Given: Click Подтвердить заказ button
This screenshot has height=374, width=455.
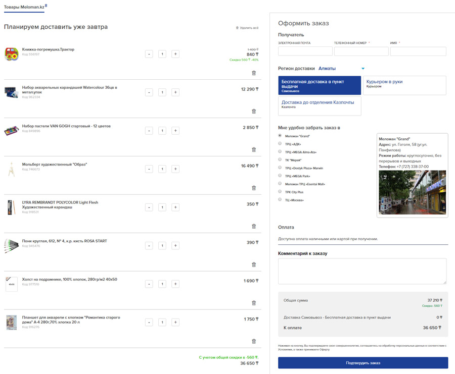Looking at the screenshot, I should [362, 363].
